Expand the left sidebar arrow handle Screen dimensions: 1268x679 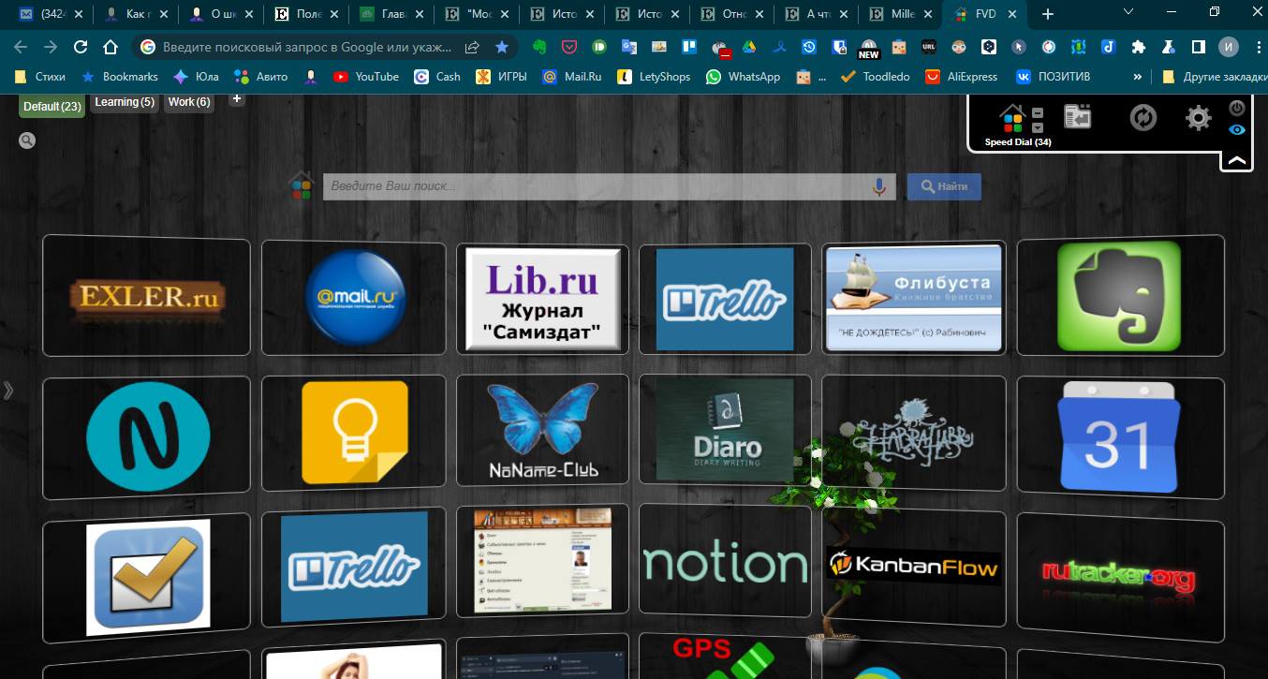tap(8, 391)
